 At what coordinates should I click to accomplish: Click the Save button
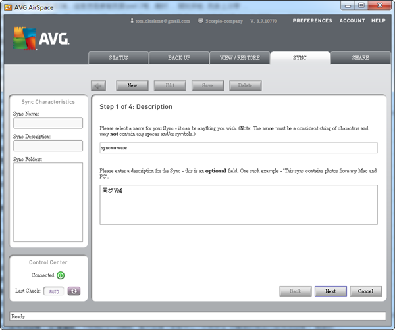pos(207,85)
